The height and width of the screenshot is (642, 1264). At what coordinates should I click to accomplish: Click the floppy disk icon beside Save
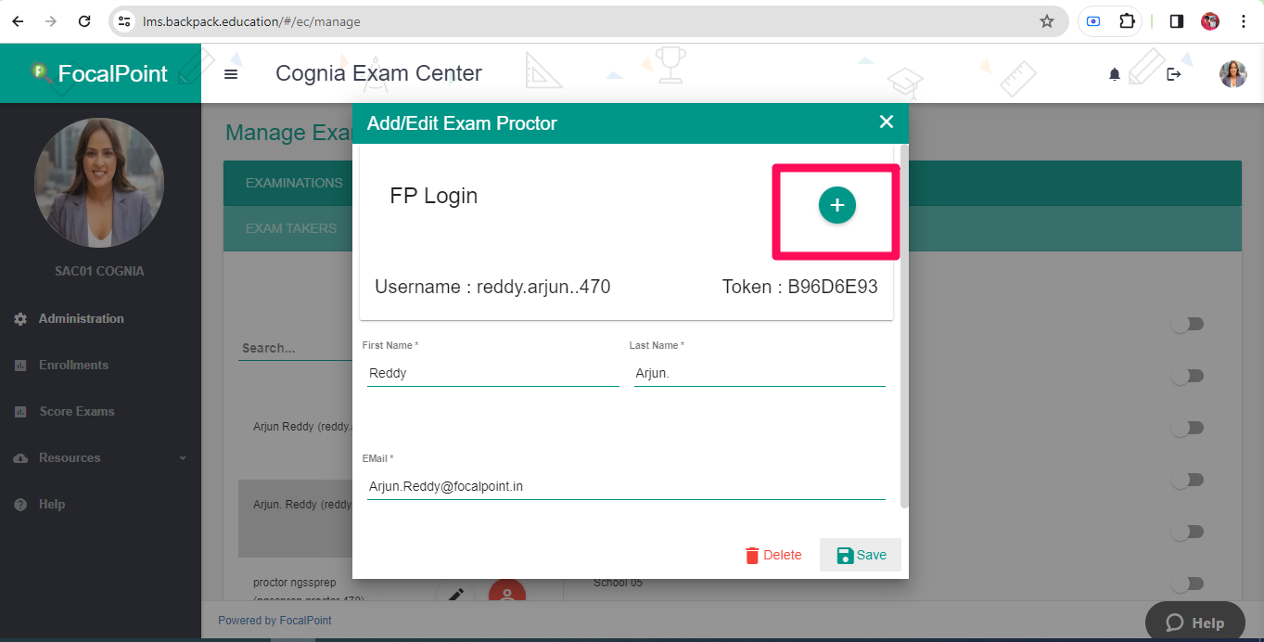845,555
